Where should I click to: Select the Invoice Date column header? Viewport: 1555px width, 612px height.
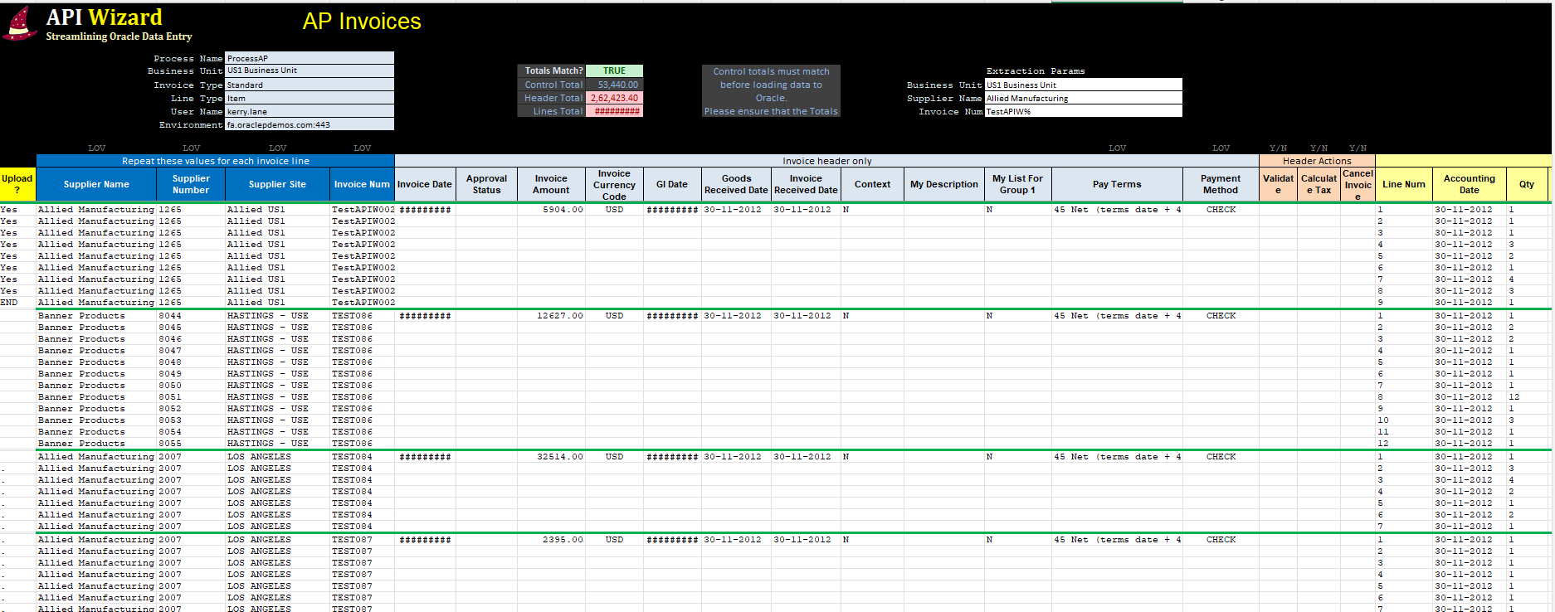tap(425, 184)
